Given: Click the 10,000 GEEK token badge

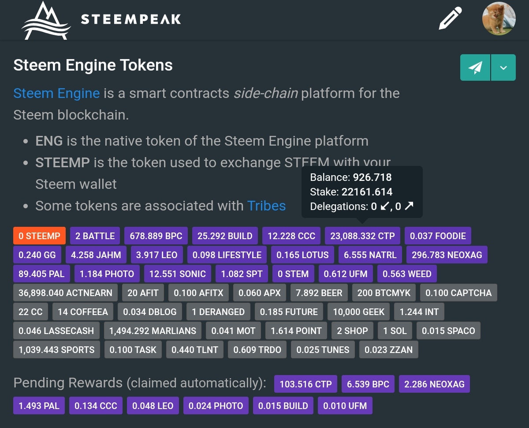Looking at the screenshot, I should (x=358, y=312).
